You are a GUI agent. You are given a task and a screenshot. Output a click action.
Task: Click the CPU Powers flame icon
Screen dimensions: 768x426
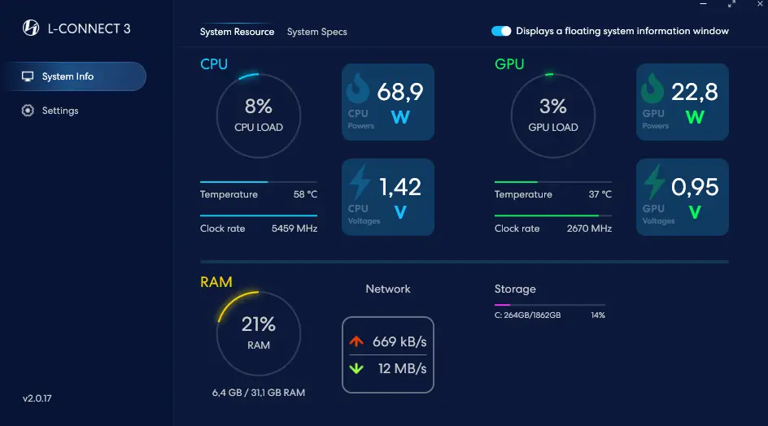(357, 88)
